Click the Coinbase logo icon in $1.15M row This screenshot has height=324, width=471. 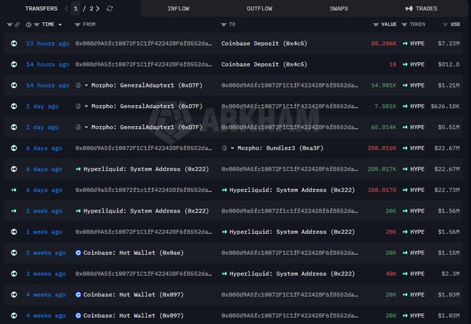(x=78, y=253)
